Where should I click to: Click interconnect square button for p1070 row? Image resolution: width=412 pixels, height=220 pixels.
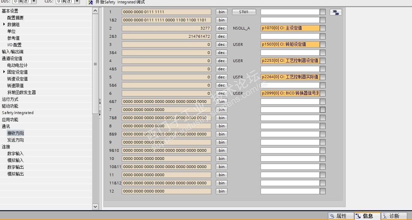323,28
